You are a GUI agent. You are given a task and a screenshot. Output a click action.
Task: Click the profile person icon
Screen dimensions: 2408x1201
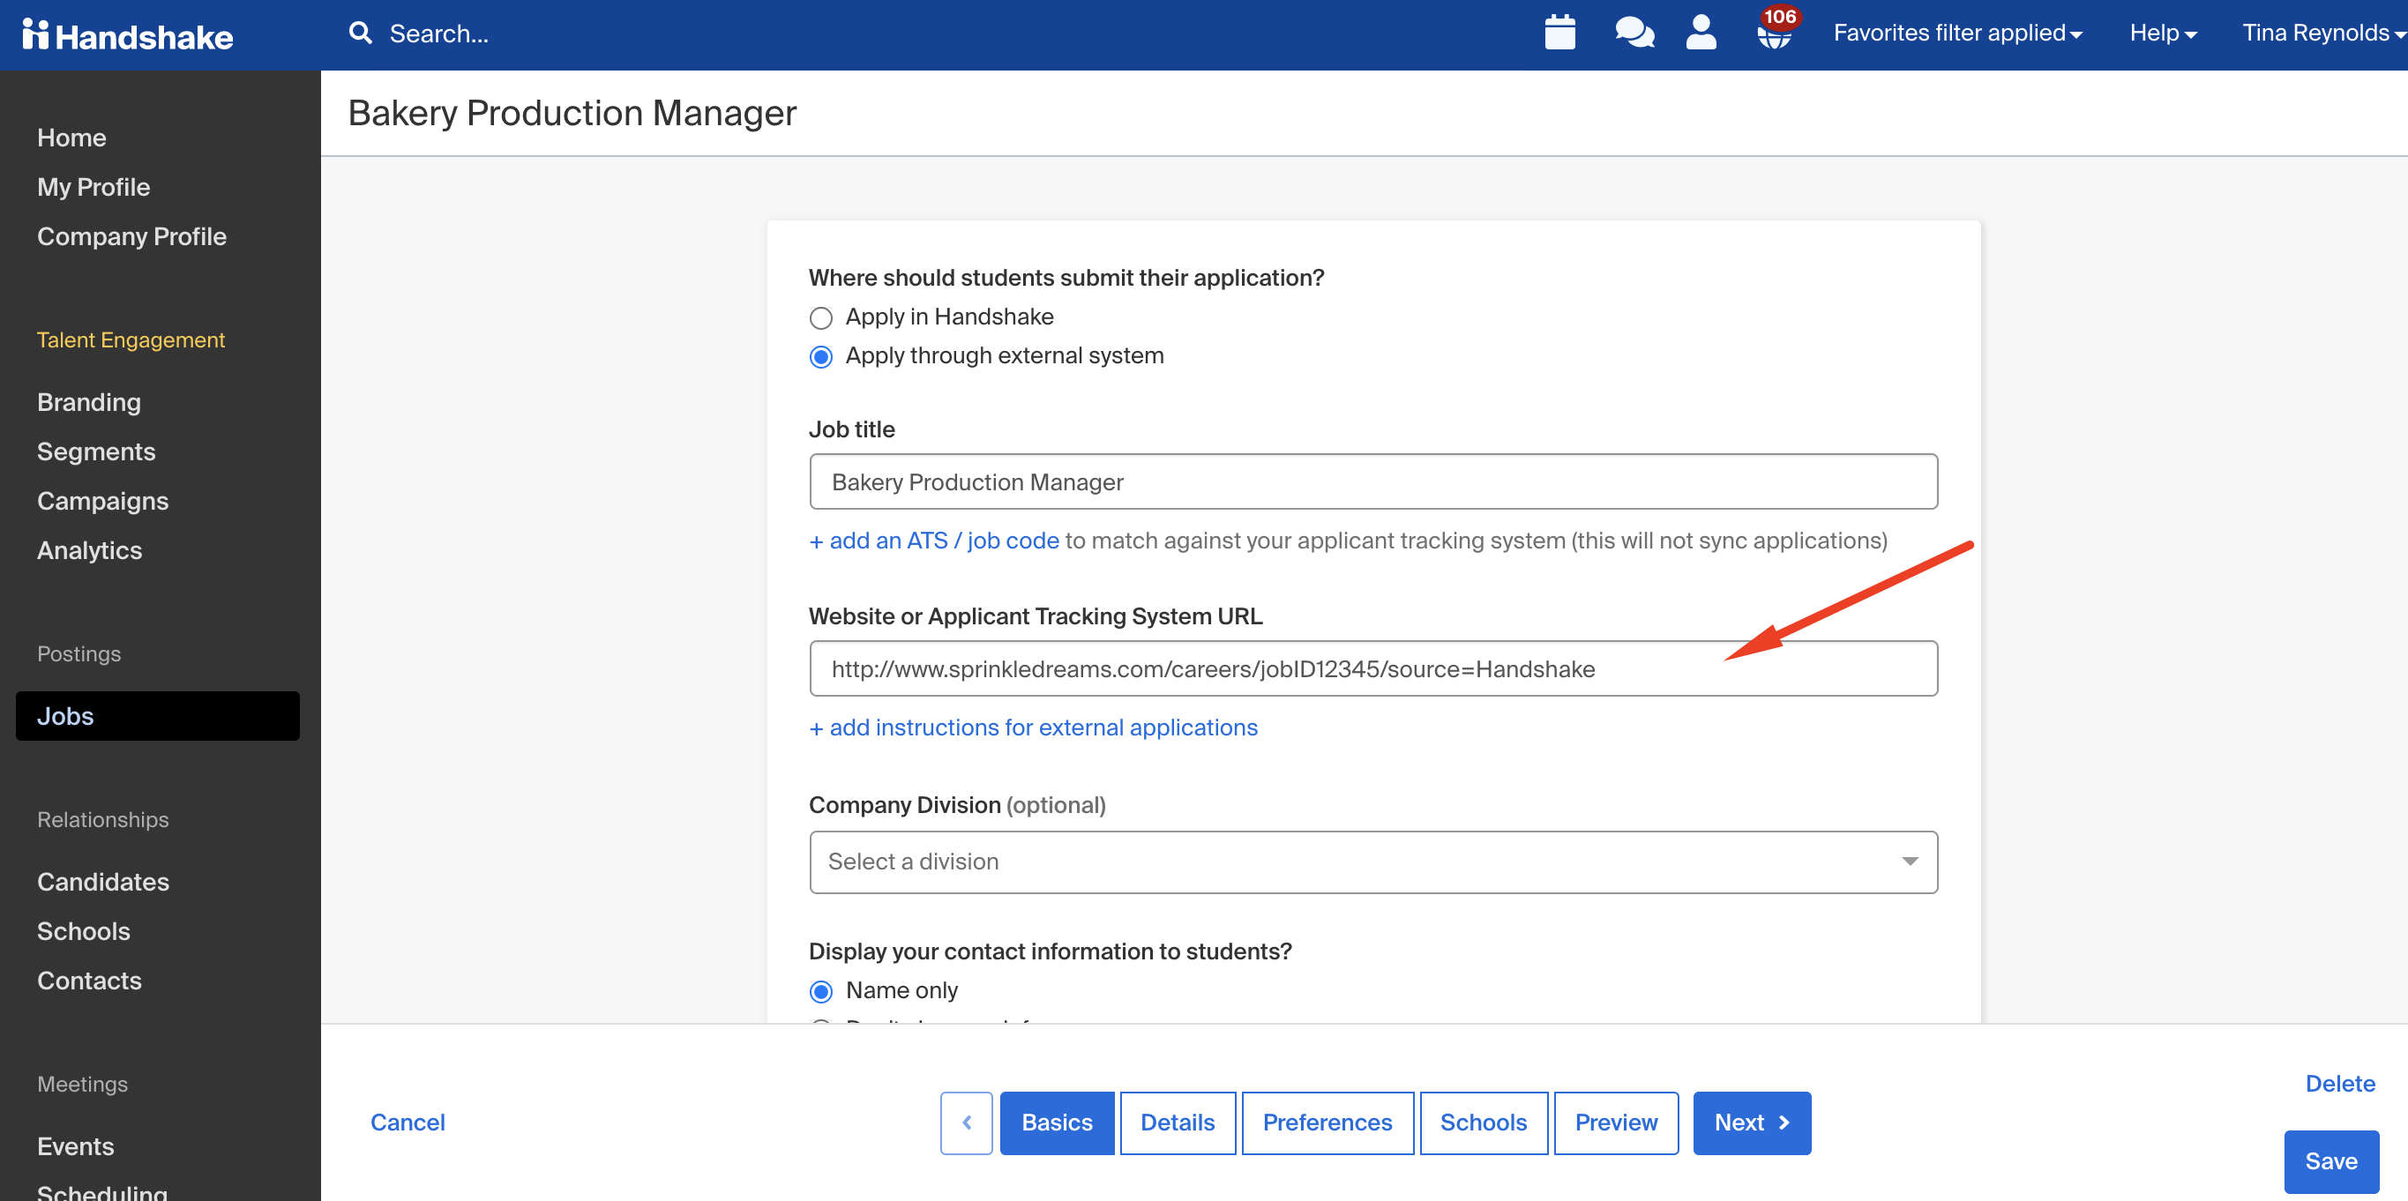pos(1701,32)
